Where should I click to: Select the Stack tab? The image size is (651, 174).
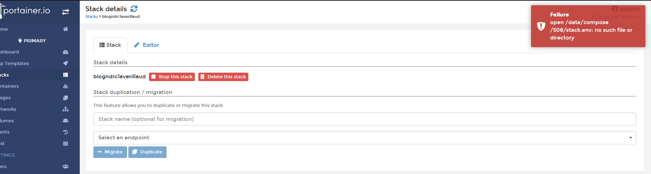(110, 45)
